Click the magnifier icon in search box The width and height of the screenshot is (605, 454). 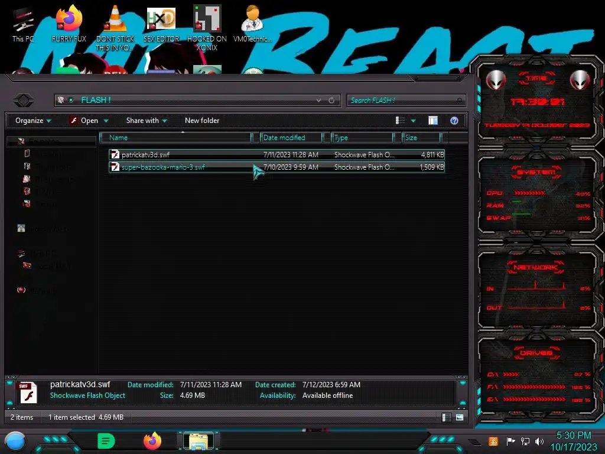[459, 100]
